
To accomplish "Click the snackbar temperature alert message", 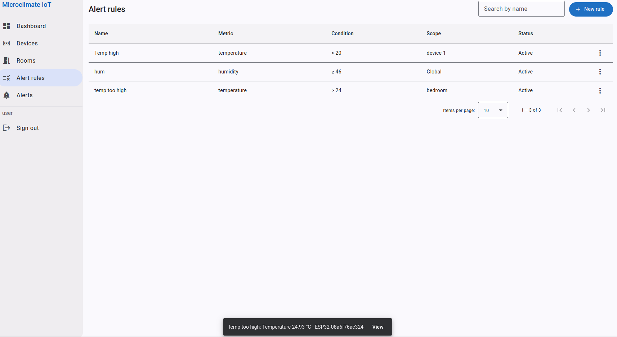I will [x=296, y=327].
